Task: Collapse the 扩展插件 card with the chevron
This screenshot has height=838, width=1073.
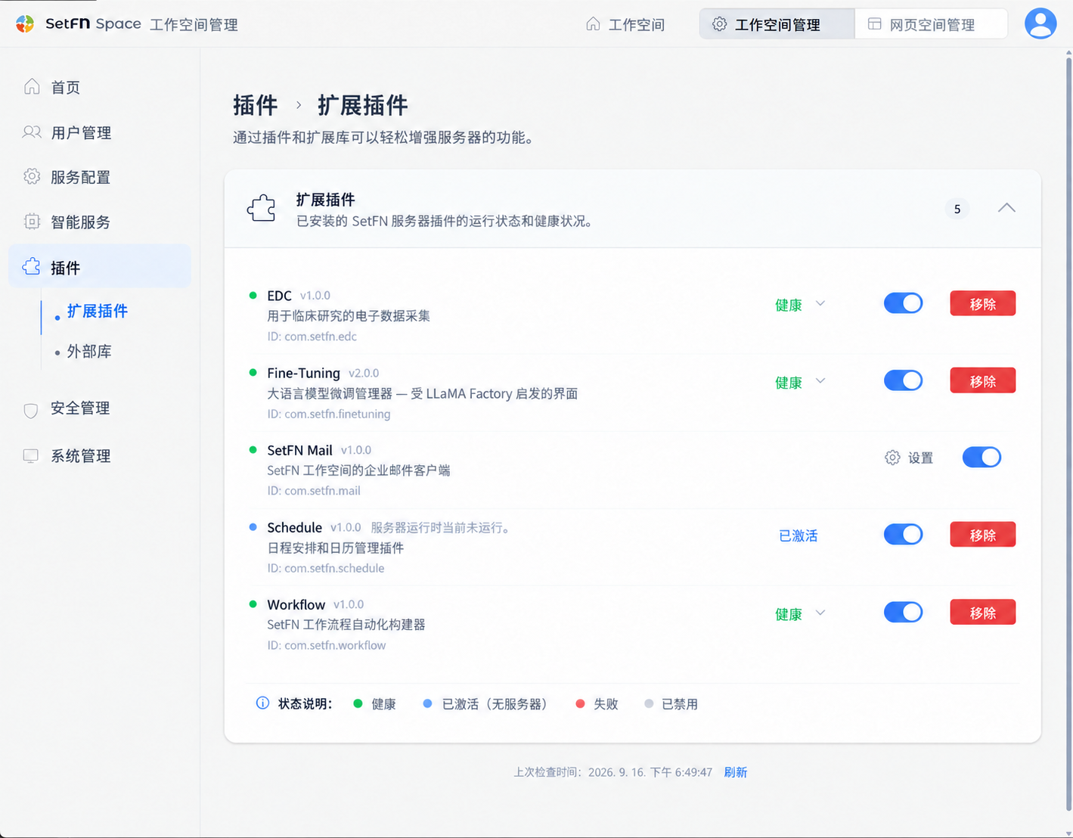Action: click(1006, 208)
